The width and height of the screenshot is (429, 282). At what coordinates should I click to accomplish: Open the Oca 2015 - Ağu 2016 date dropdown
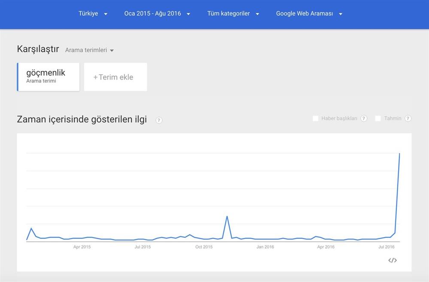tap(157, 13)
